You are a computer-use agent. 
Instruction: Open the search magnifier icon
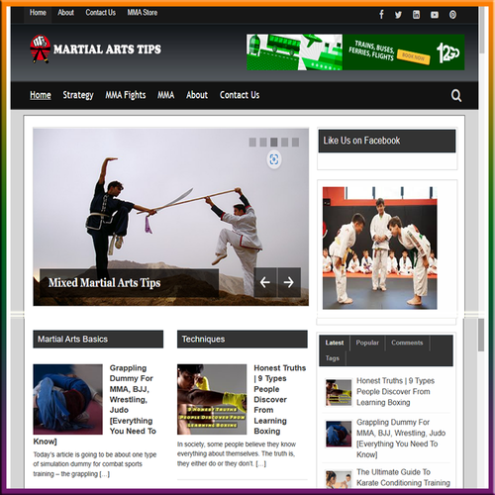click(456, 95)
